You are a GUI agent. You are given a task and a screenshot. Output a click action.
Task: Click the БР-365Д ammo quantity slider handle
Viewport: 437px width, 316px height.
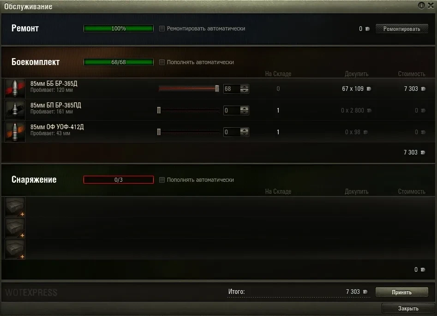[217, 89]
